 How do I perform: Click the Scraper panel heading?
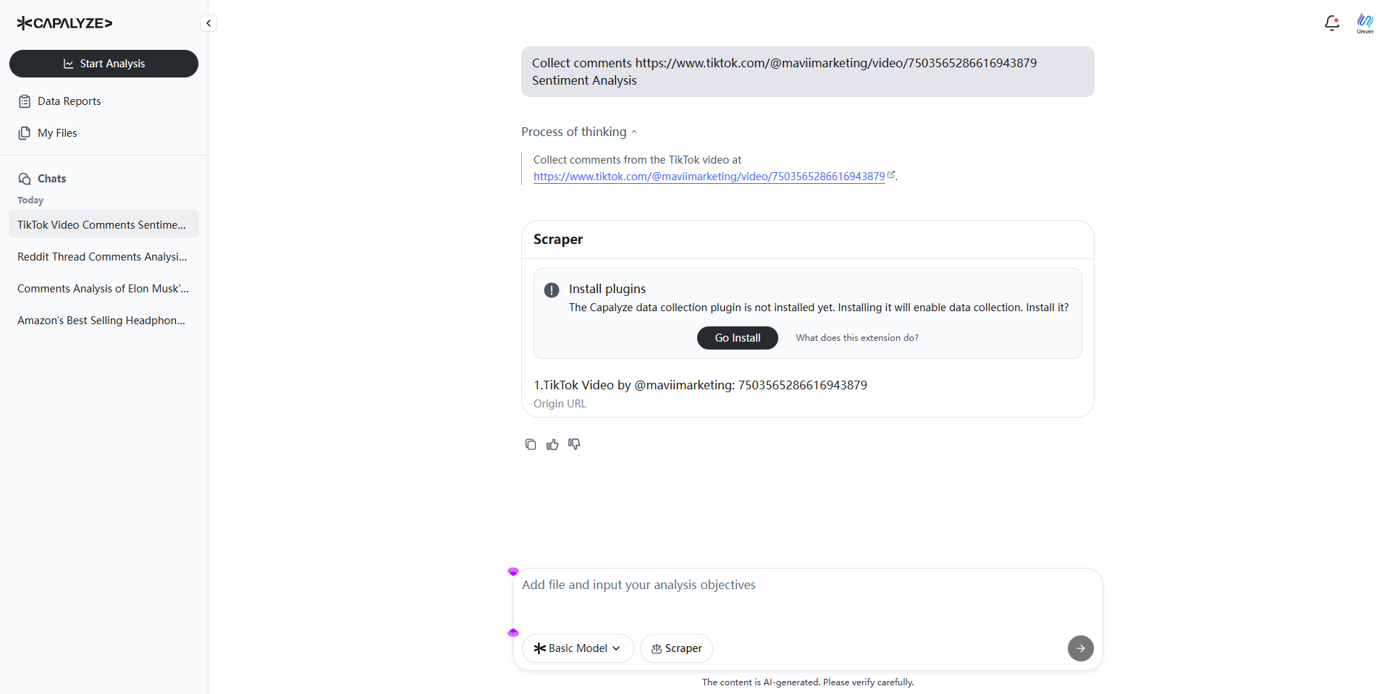558,240
